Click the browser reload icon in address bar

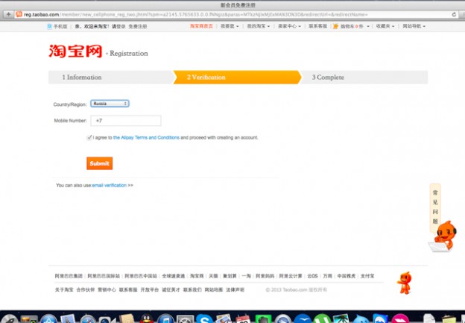[x=454, y=14]
